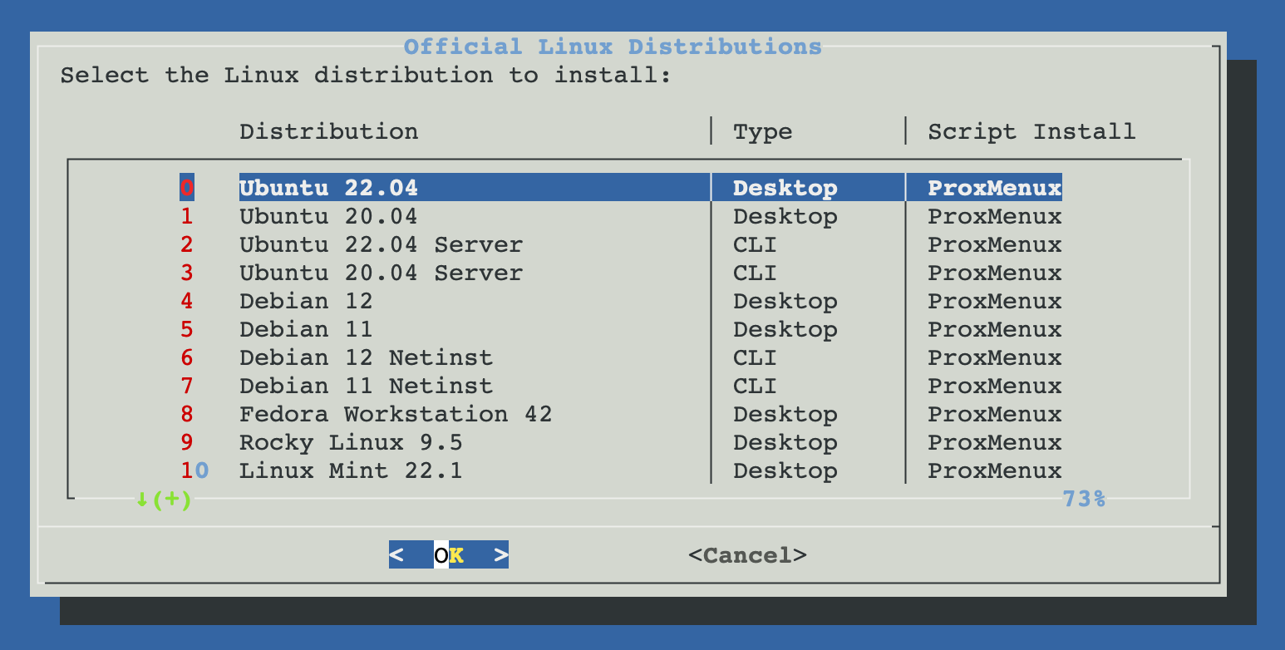Select Ubuntu 22.04 Server entry
This screenshot has width=1285, height=650.
click(381, 244)
